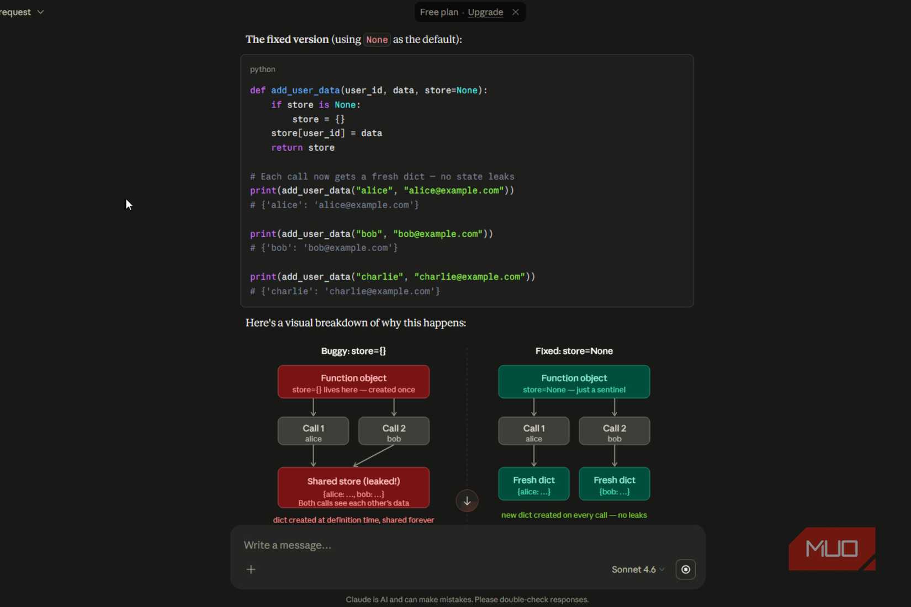This screenshot has width=911, height=607.
Task: Click Call 1 alice under Buggy diagram
Action: (x=313, y=431)
